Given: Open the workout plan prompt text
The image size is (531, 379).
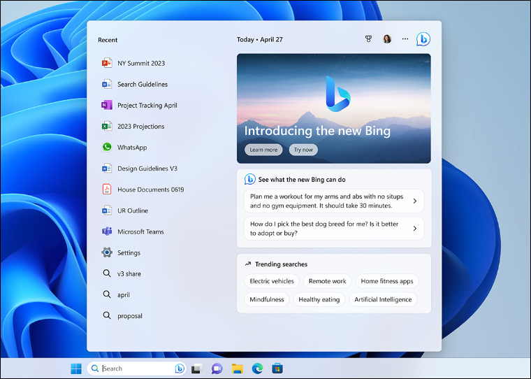Looking at the screenshot, I should [x=326, y=201].
